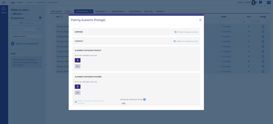This screenshot has width=273, height=124.
Task: Collapse the left side panel chevron
Action: click(x=46, y=65)
